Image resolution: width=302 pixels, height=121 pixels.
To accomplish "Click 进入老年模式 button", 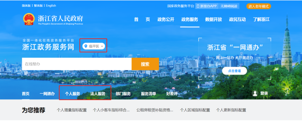I will [x=258, y=6].
